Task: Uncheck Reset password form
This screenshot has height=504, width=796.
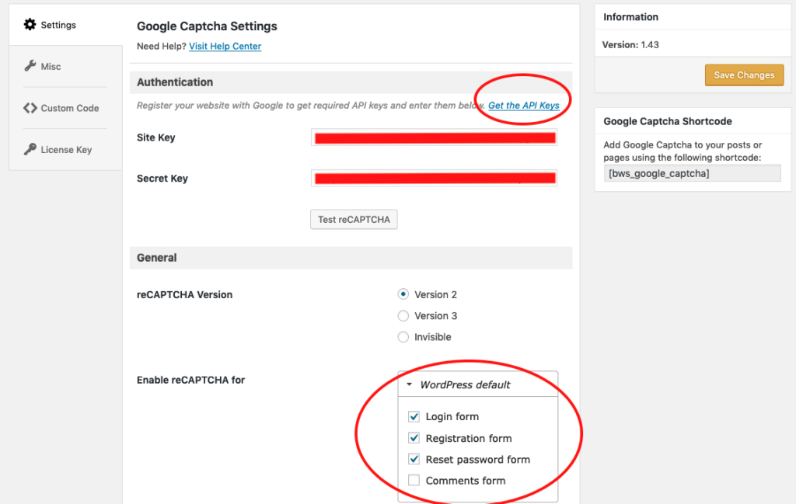Action: click(x=414, y=459)
